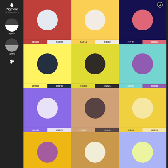Screen dimensions: 168x168
Task: Adjust the Pigment half-circle slider
Action: click(x=12, y=25)
